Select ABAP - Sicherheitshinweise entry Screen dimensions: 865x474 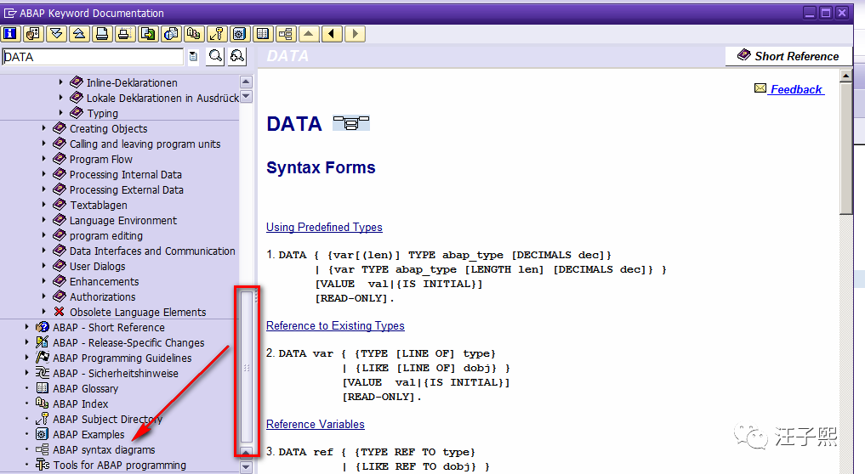coord(116,373)
